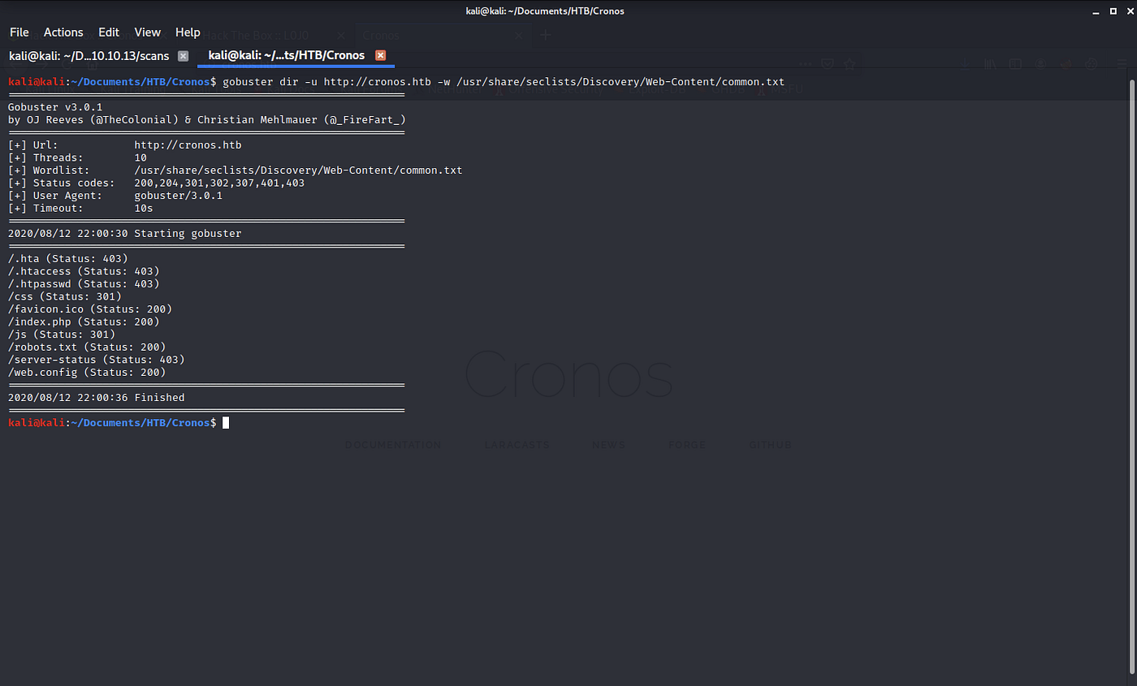Click the '/.hta (Status: 403)' result
Viewport: 1137px width, 686px height.
[x=68, y=259]
